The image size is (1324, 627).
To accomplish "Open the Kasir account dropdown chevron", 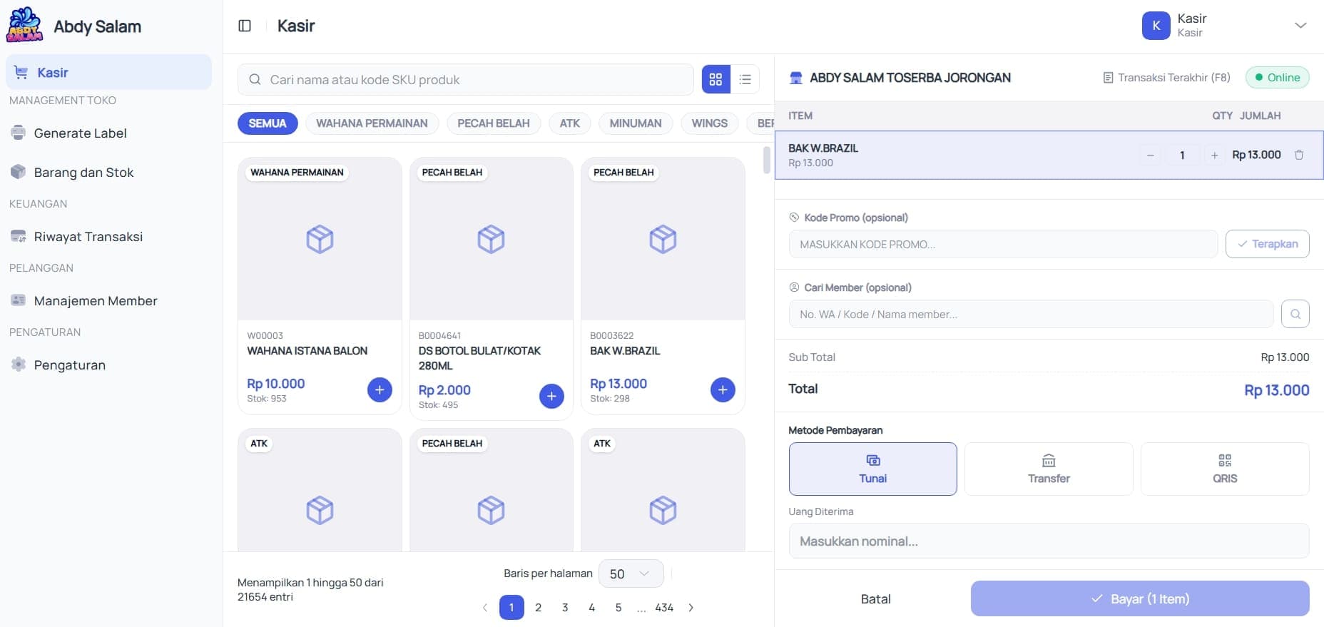I will (1300, 26).
